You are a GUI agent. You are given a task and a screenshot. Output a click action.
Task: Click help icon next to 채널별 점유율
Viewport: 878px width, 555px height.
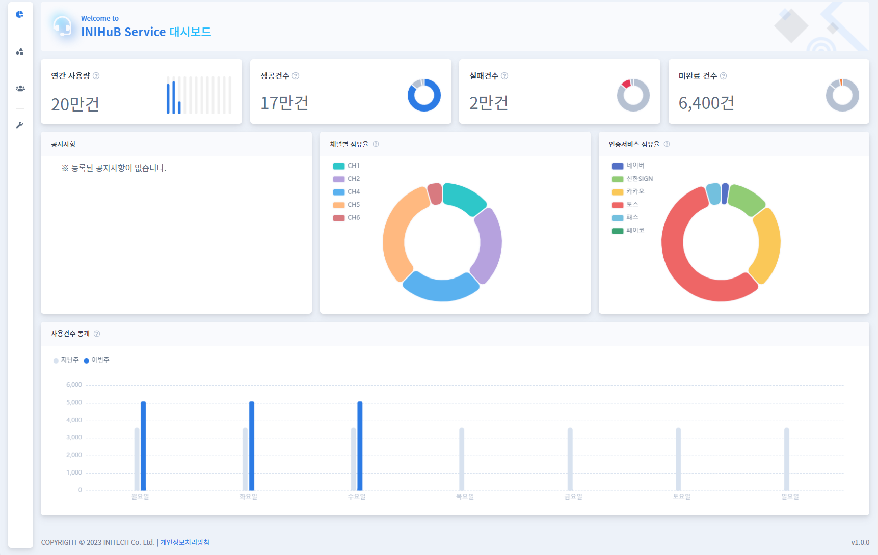coord(376,144)
